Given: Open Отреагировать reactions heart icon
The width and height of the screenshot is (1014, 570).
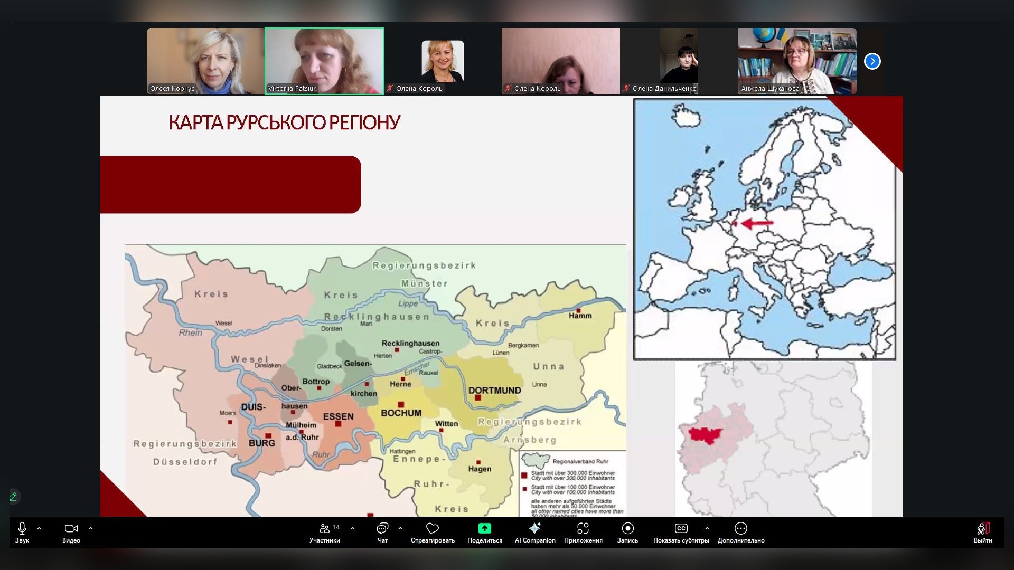Looking at the screenshot, I should (x=433, y=529).
